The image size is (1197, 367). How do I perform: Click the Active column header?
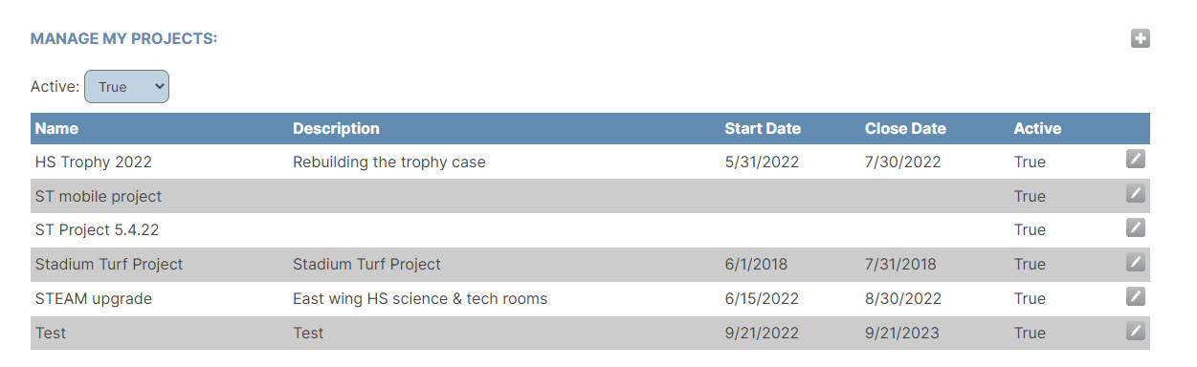tap(1037, 128)
